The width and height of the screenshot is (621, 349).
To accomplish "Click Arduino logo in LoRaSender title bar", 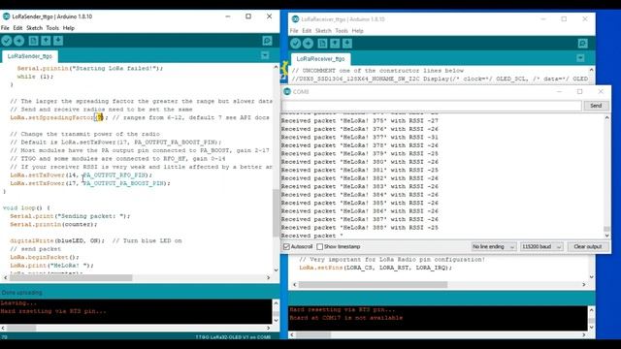I will [7, 16].
